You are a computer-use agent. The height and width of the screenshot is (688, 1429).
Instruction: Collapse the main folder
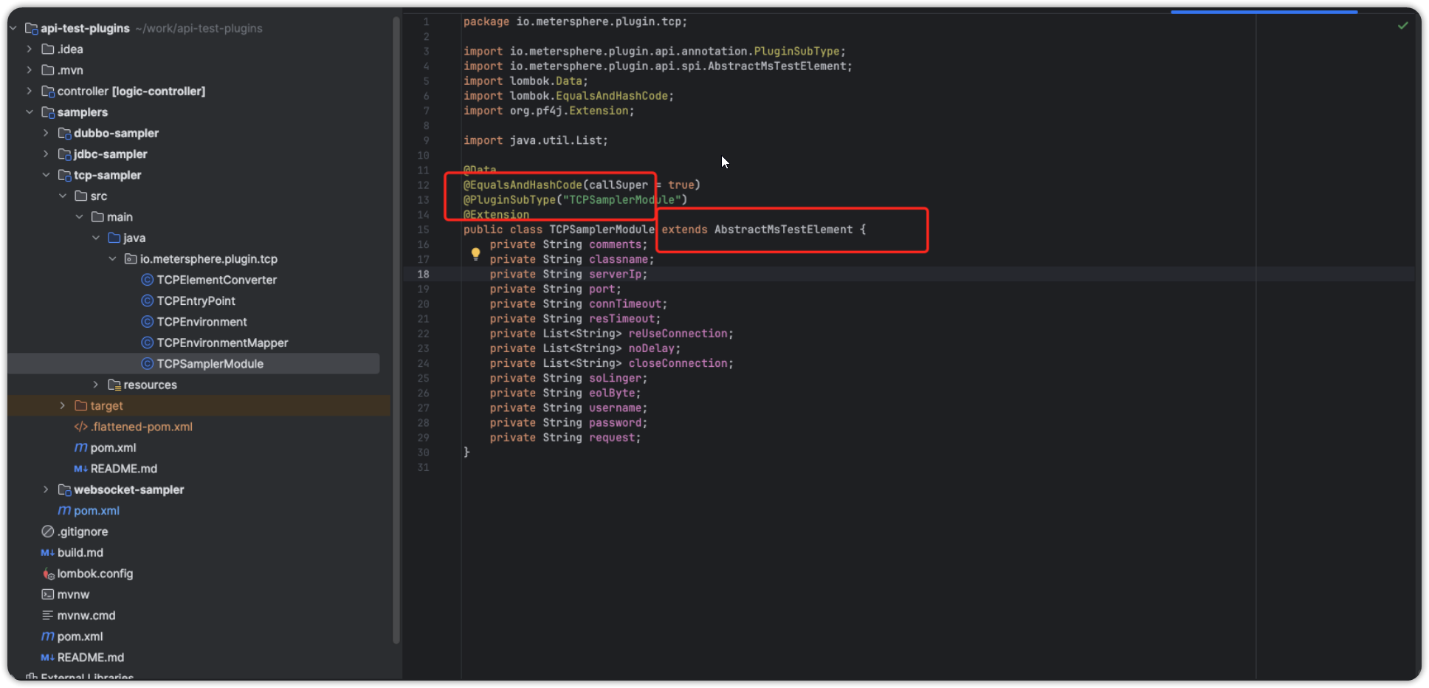(x=79, y=217)
